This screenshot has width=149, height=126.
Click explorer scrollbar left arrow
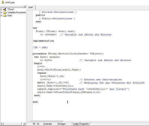click(x=2, y=124)
